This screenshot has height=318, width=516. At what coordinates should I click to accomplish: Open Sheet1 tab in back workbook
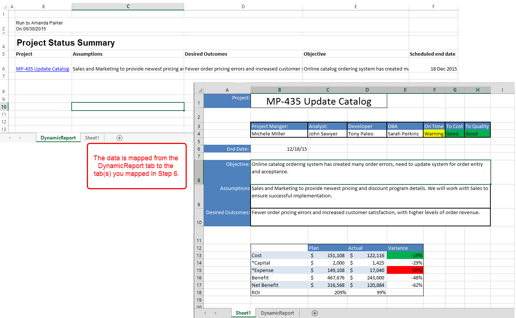tap(92, 138)
